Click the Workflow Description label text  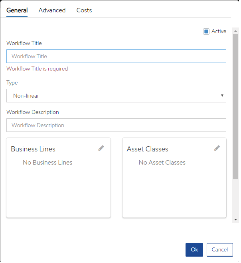click(33, 112)
